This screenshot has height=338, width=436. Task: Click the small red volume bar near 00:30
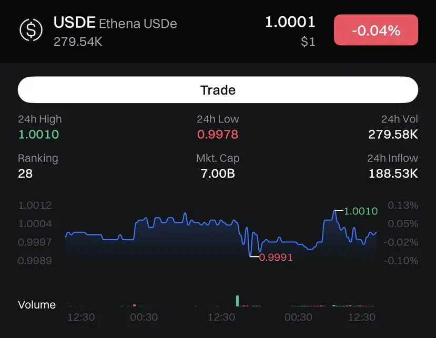click(135, 305)
